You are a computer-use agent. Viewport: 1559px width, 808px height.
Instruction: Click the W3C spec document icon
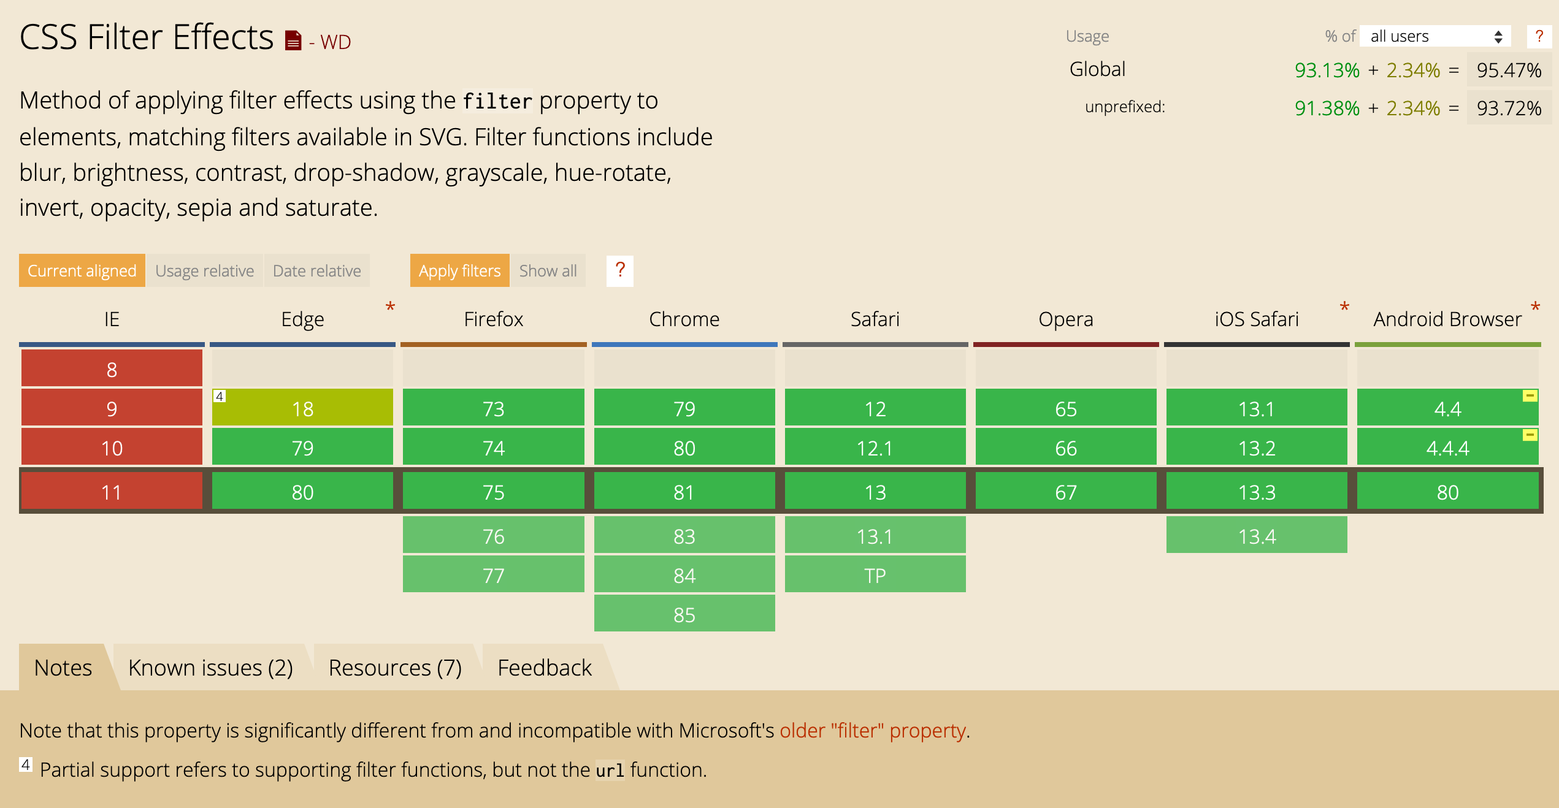[x=293, y=40]
